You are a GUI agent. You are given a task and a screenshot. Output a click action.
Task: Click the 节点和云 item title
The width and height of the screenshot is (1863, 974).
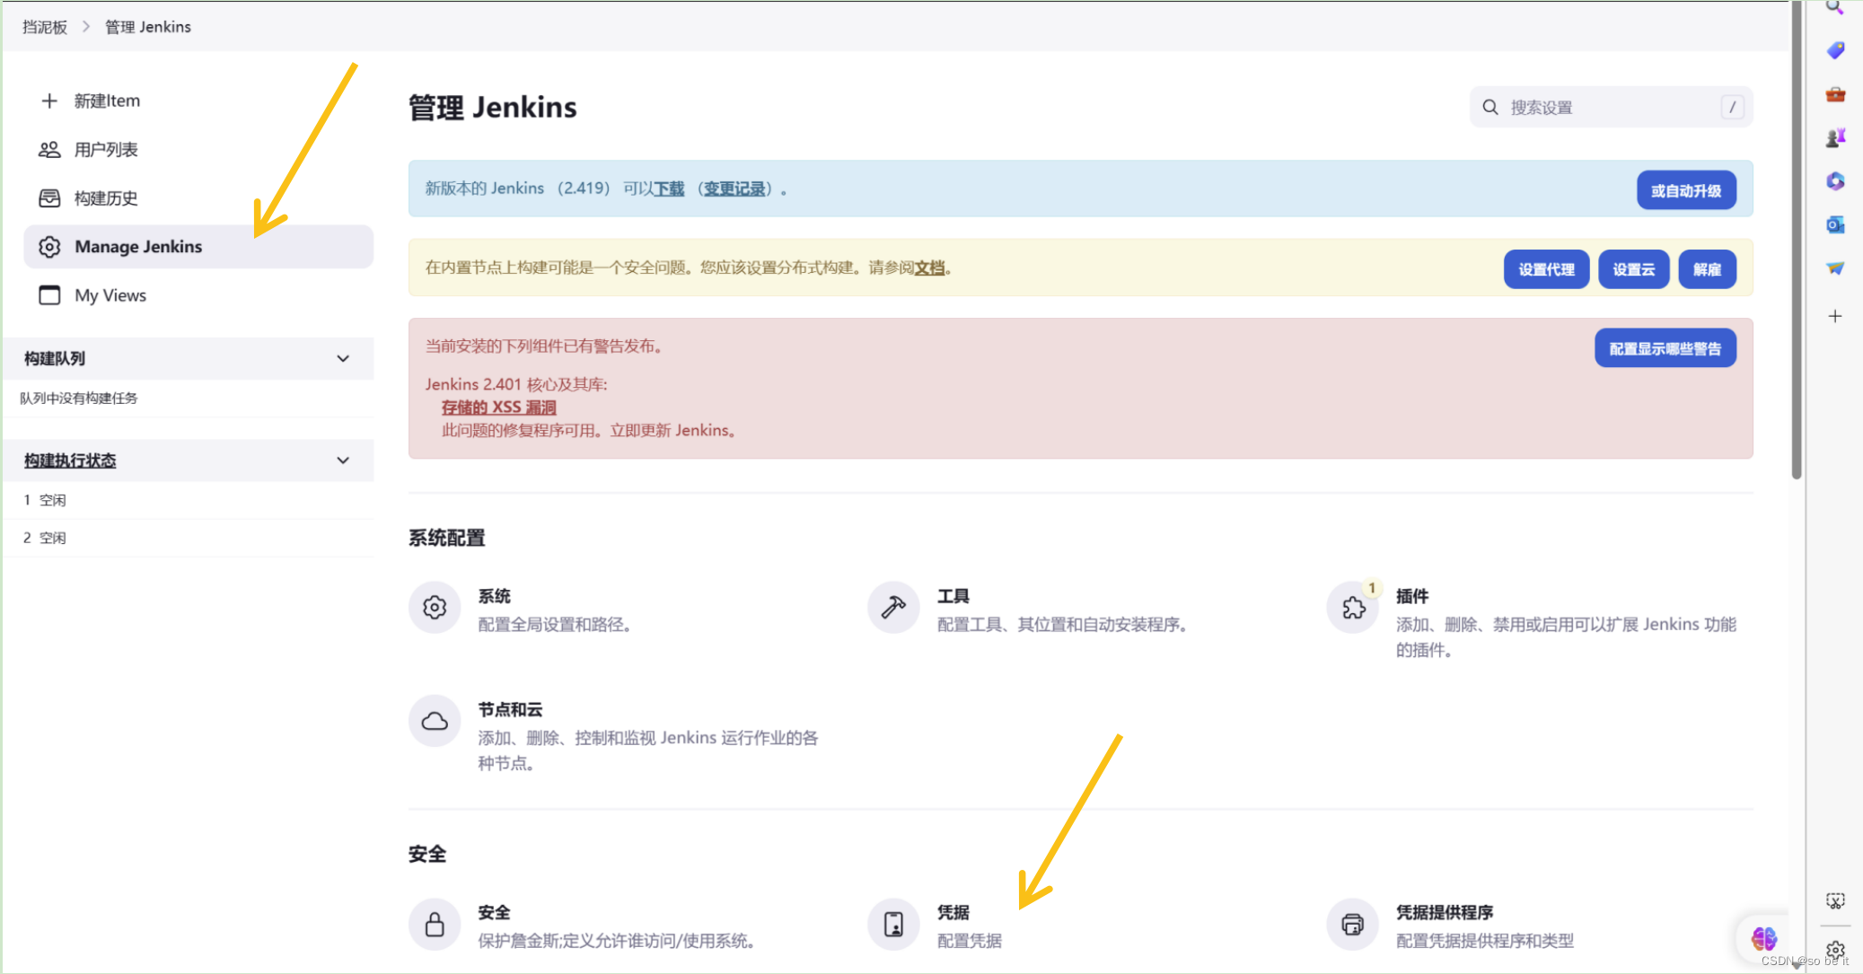pyautogui.click(x=510, y=709)
